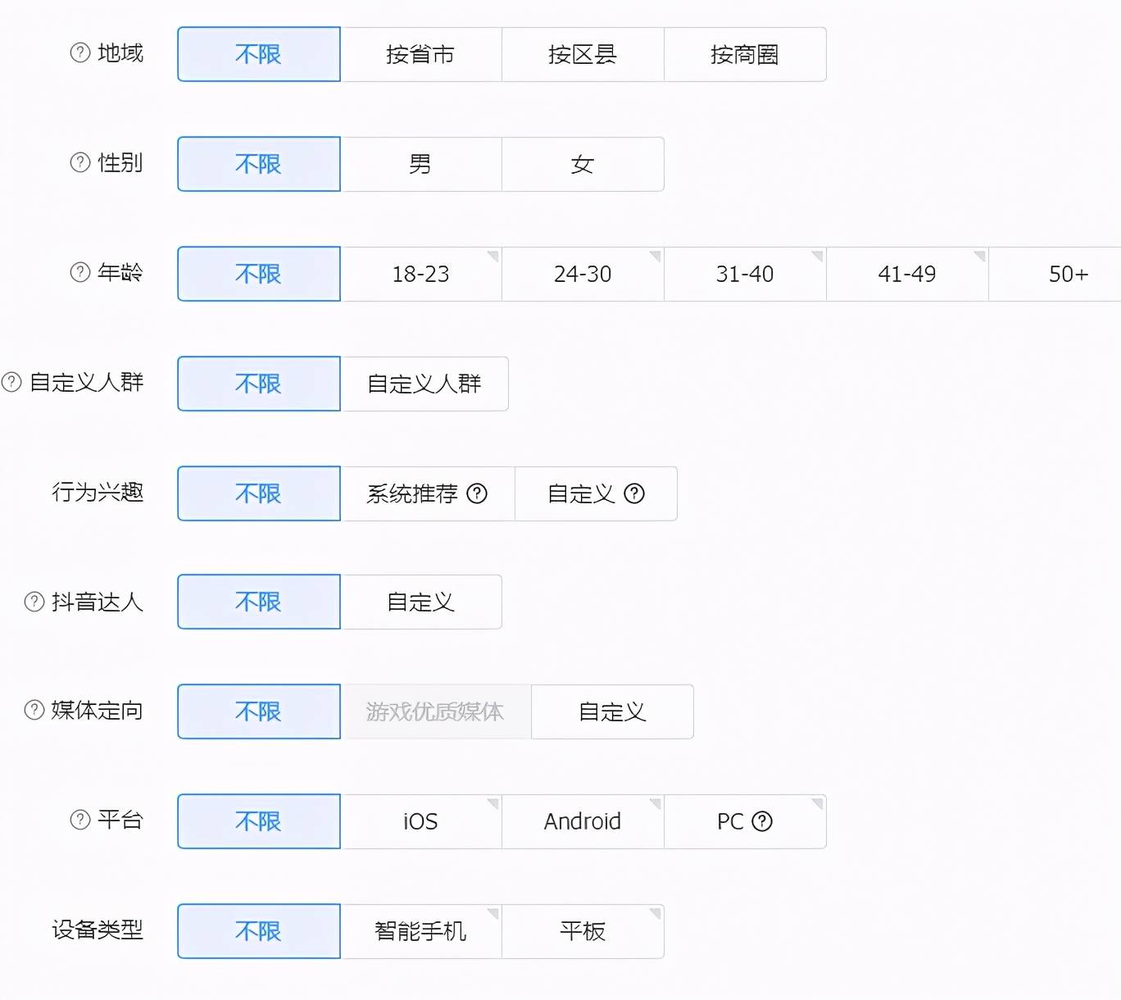This screenshot has width=1121, height=1000.
Task: Toggle age range 24-30
Action: coord(583,274)
